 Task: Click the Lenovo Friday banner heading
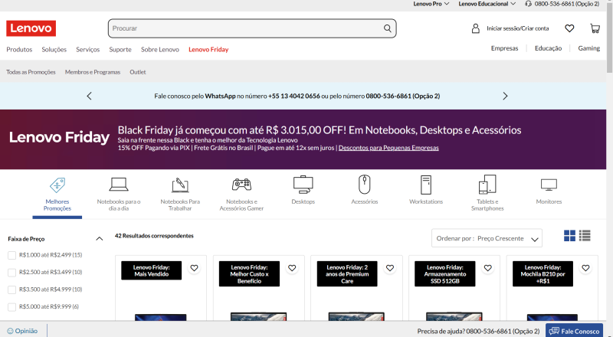(x=59, y=137)
